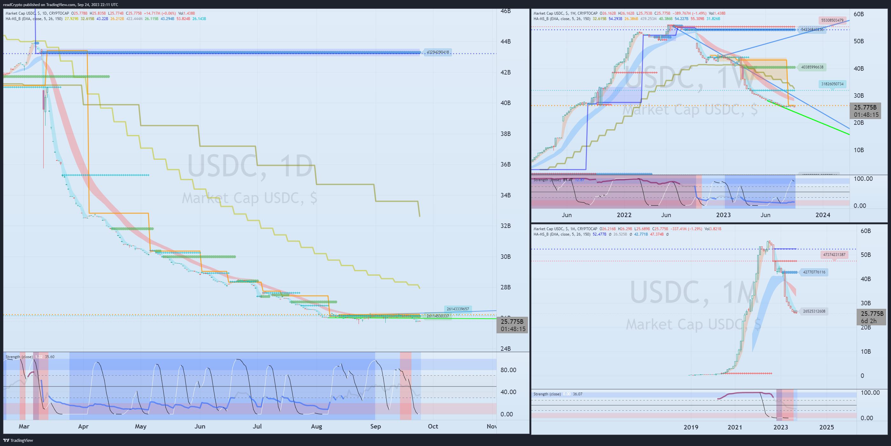
Task: Click the 43294290418 price label on the 1D chart
Action: coord(438,52)
